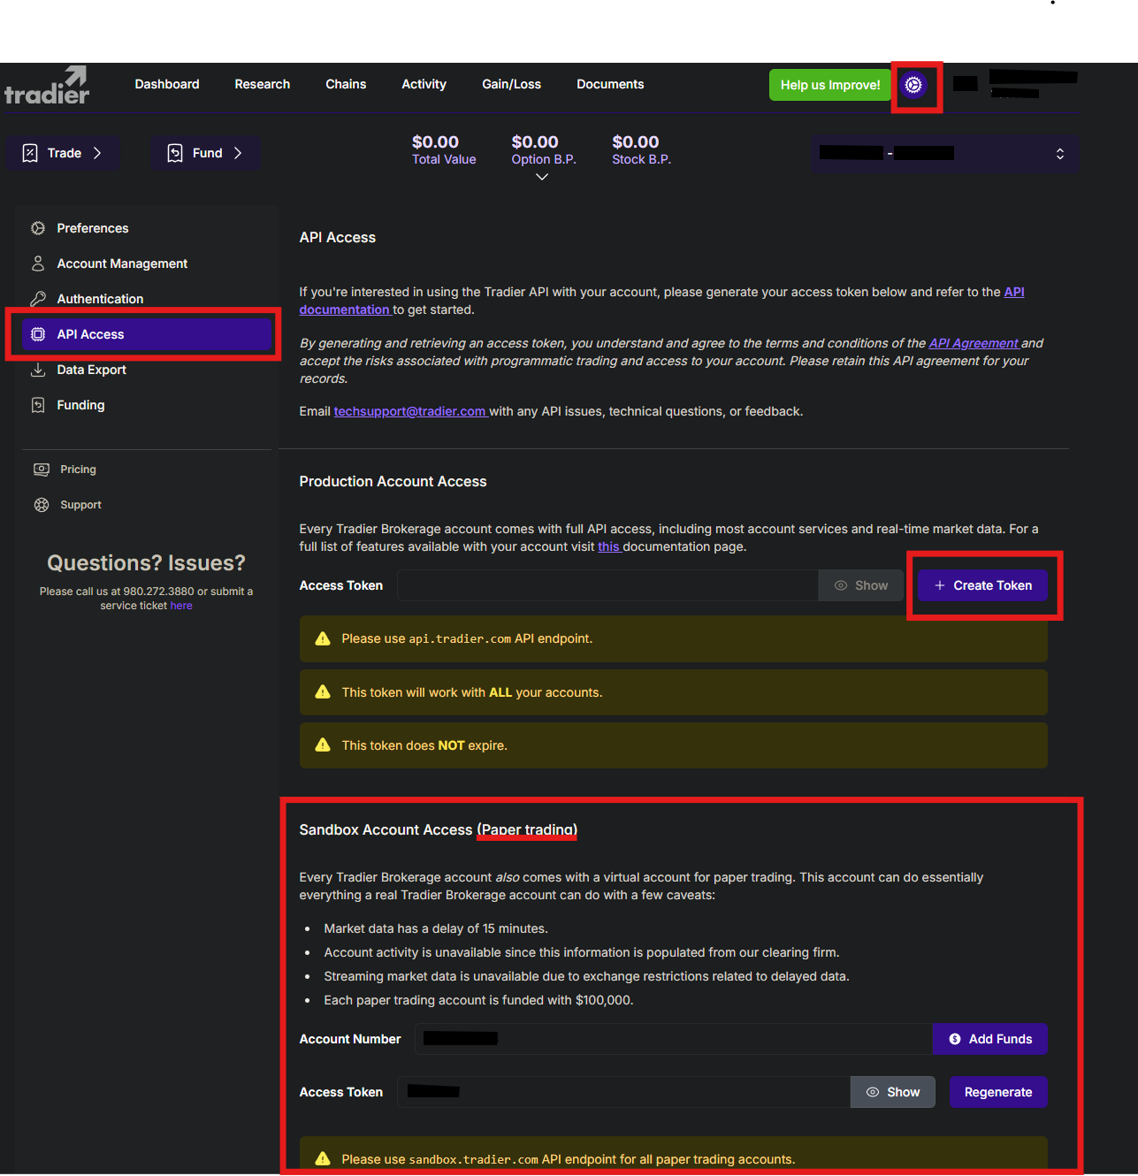Screen dimensions: 1138x1176
Task: Click the Pricing money icon
Action: [x=42, y=470]
